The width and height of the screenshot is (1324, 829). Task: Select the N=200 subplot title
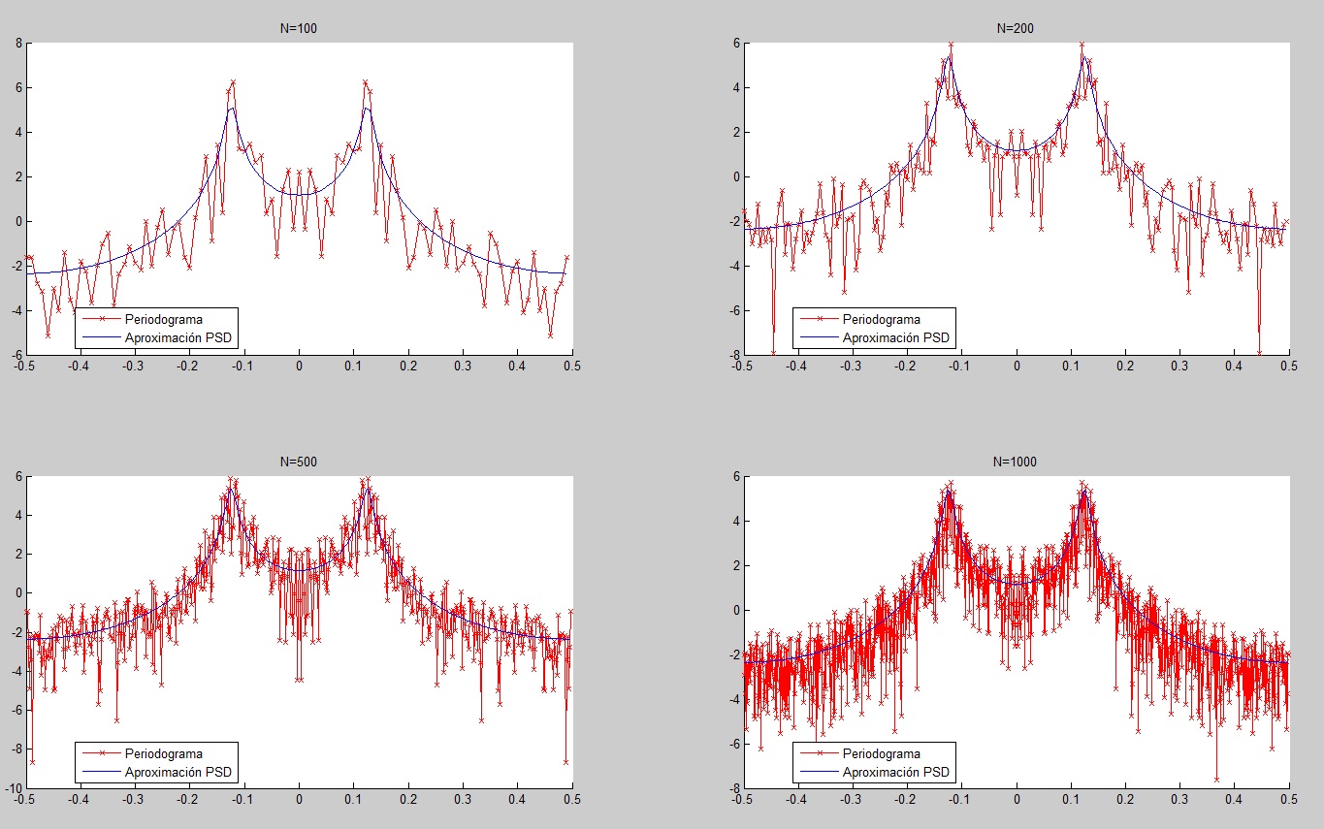tap(1016, 28)
